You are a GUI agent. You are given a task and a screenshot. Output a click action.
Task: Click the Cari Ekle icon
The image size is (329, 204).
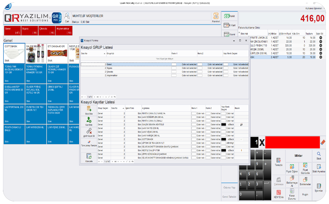coord(89,120)
